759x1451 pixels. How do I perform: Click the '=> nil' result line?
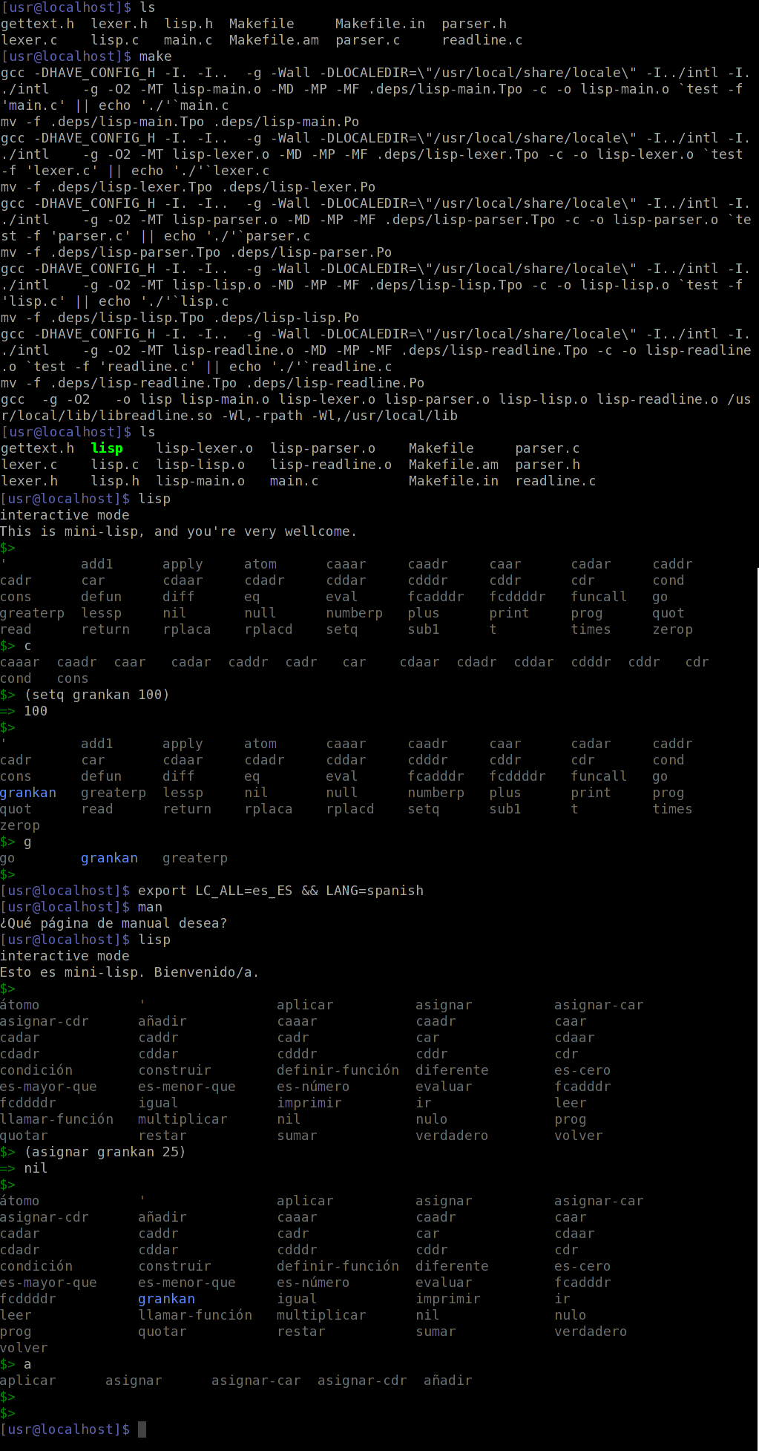(x=24, y=1167)
